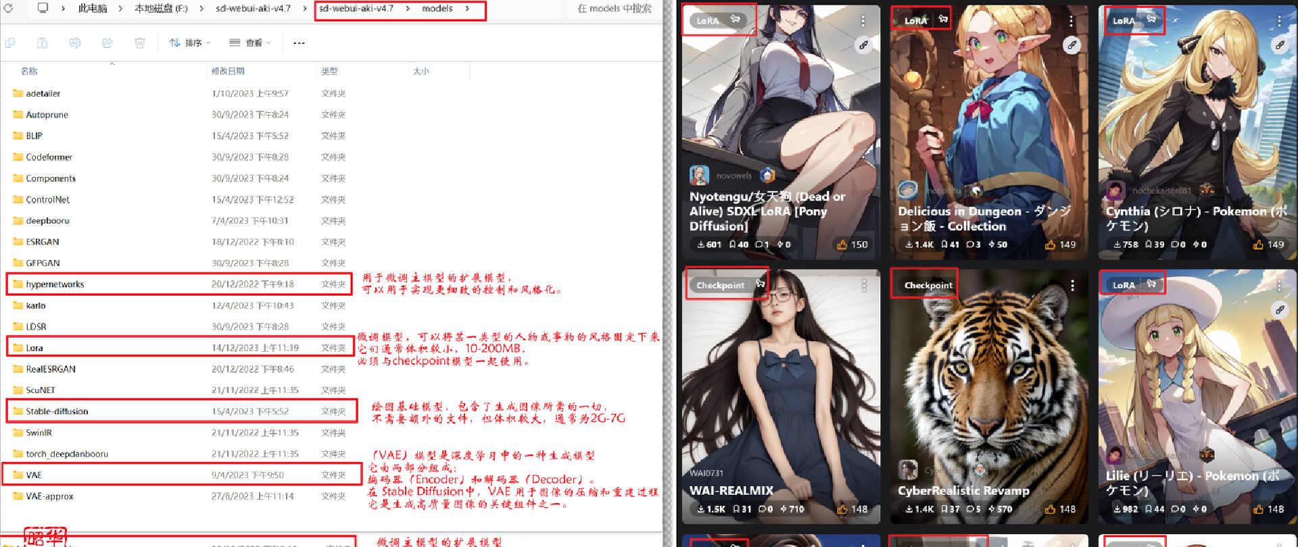This screenshot has height=547, width=1298.
Task: Click the 大小 column header
Action: click(x=420, y=71)
